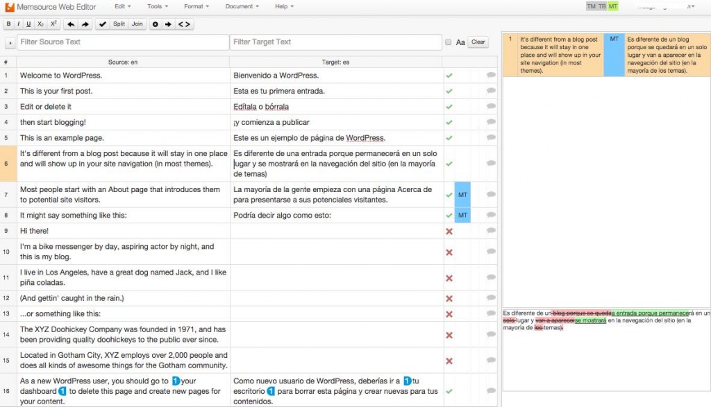Confirm unconfirmed segment 11 status mark

pos(449,278)
